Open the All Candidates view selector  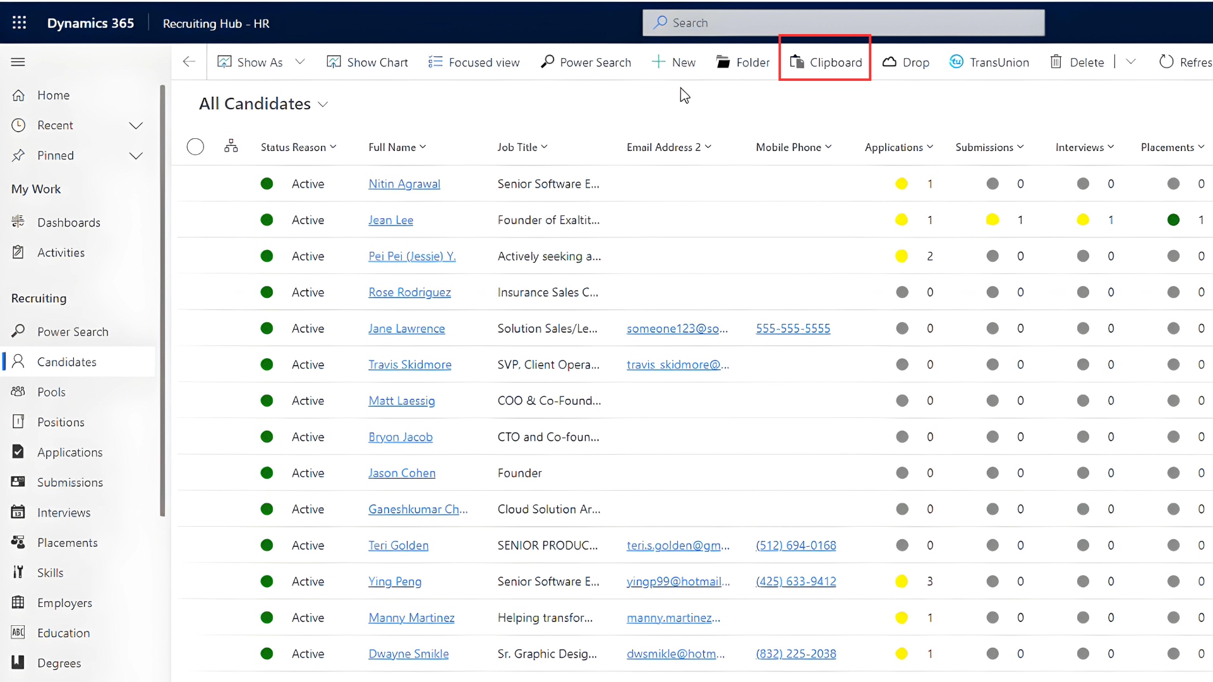pos(263,104)
